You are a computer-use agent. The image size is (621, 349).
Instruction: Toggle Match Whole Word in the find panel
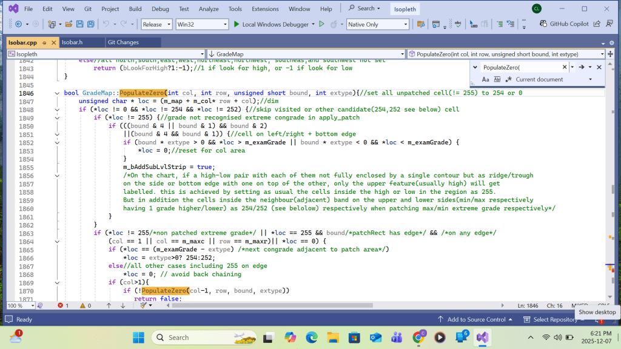coord(496,80)
